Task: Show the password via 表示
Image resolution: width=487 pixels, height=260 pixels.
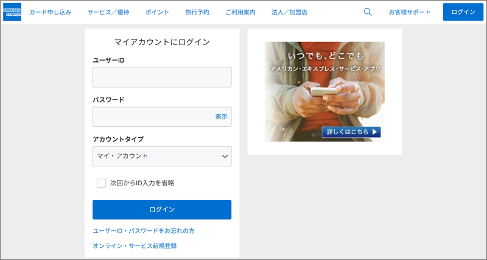Action: point(221,117)
